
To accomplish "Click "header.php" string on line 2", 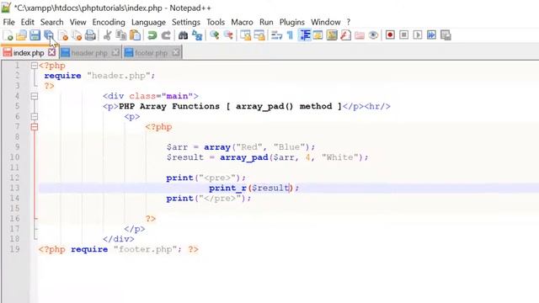I will [x=119, y=76].
